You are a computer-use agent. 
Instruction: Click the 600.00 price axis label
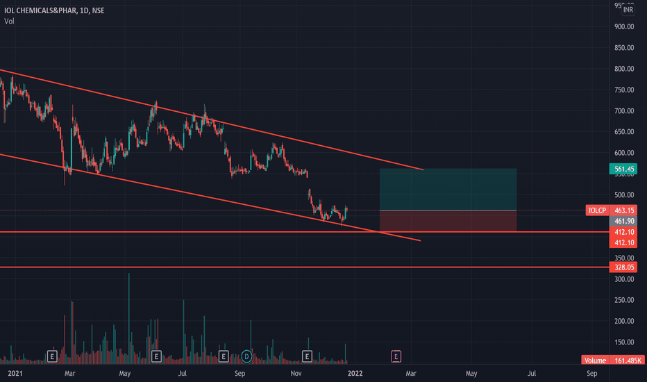tap(624, 153)
